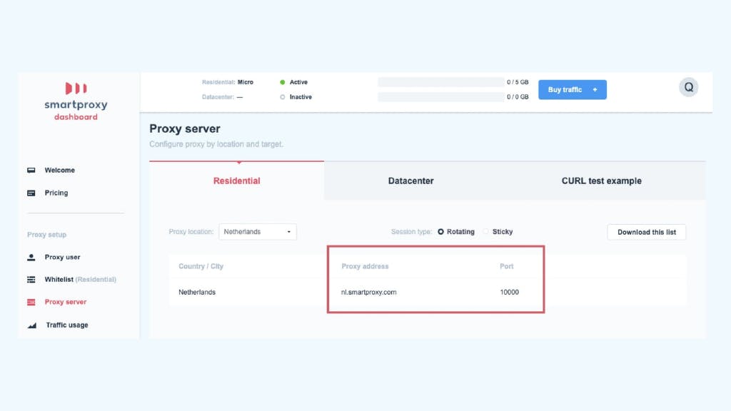Click the Country / City column header
Screen dimensions: 731x411
click(201, 267)
